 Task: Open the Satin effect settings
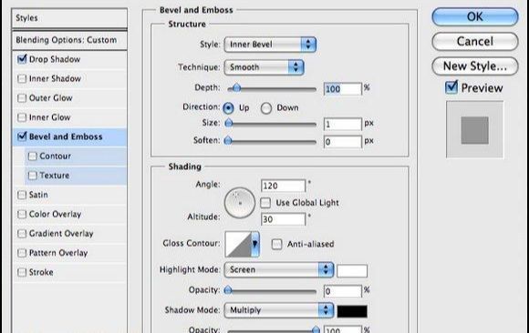point(38,195)
